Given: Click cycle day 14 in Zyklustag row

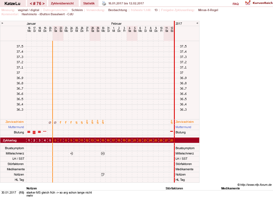Looking at the screenshot, I should point(97,140).
